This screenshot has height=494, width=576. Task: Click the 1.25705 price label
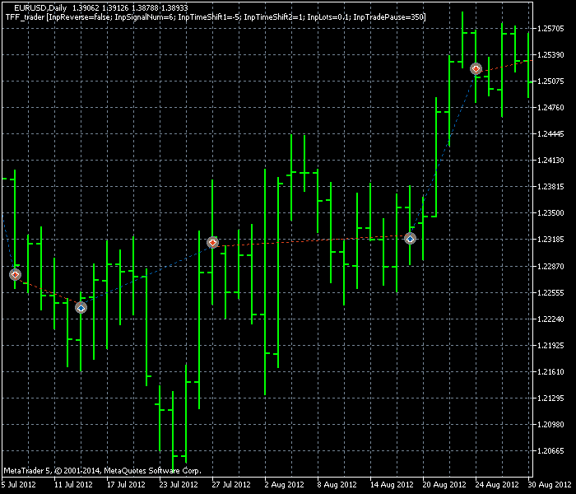point(550,29)
